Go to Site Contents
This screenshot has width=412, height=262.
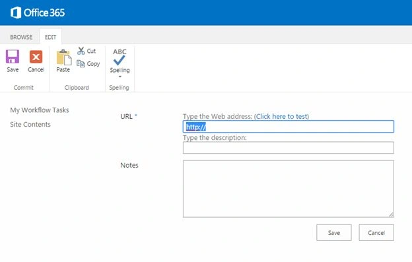(30, 124)
